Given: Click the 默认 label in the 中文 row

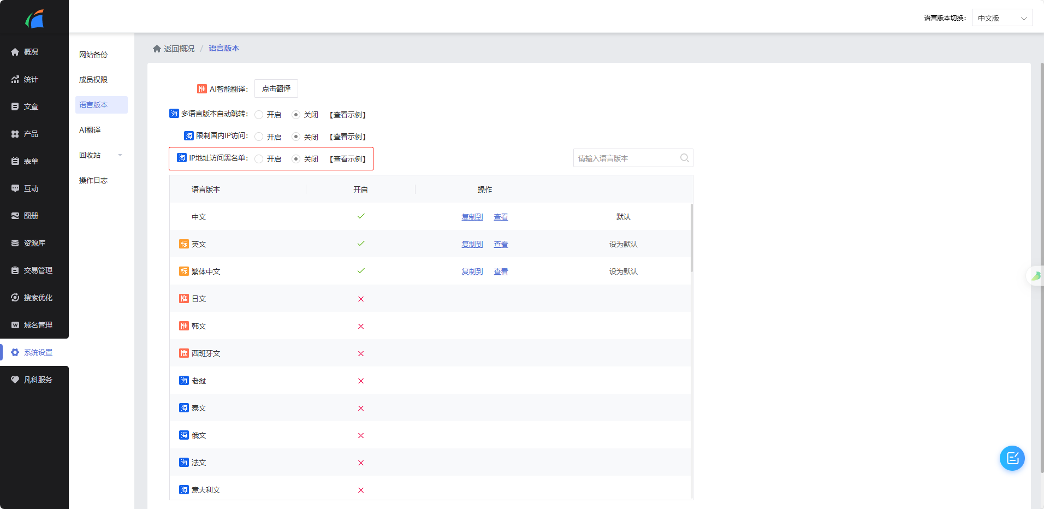Looking at the screenshot, I should coord(624,217).
